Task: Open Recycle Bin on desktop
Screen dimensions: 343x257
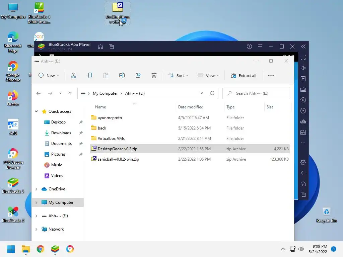Action: coord(326,215)
